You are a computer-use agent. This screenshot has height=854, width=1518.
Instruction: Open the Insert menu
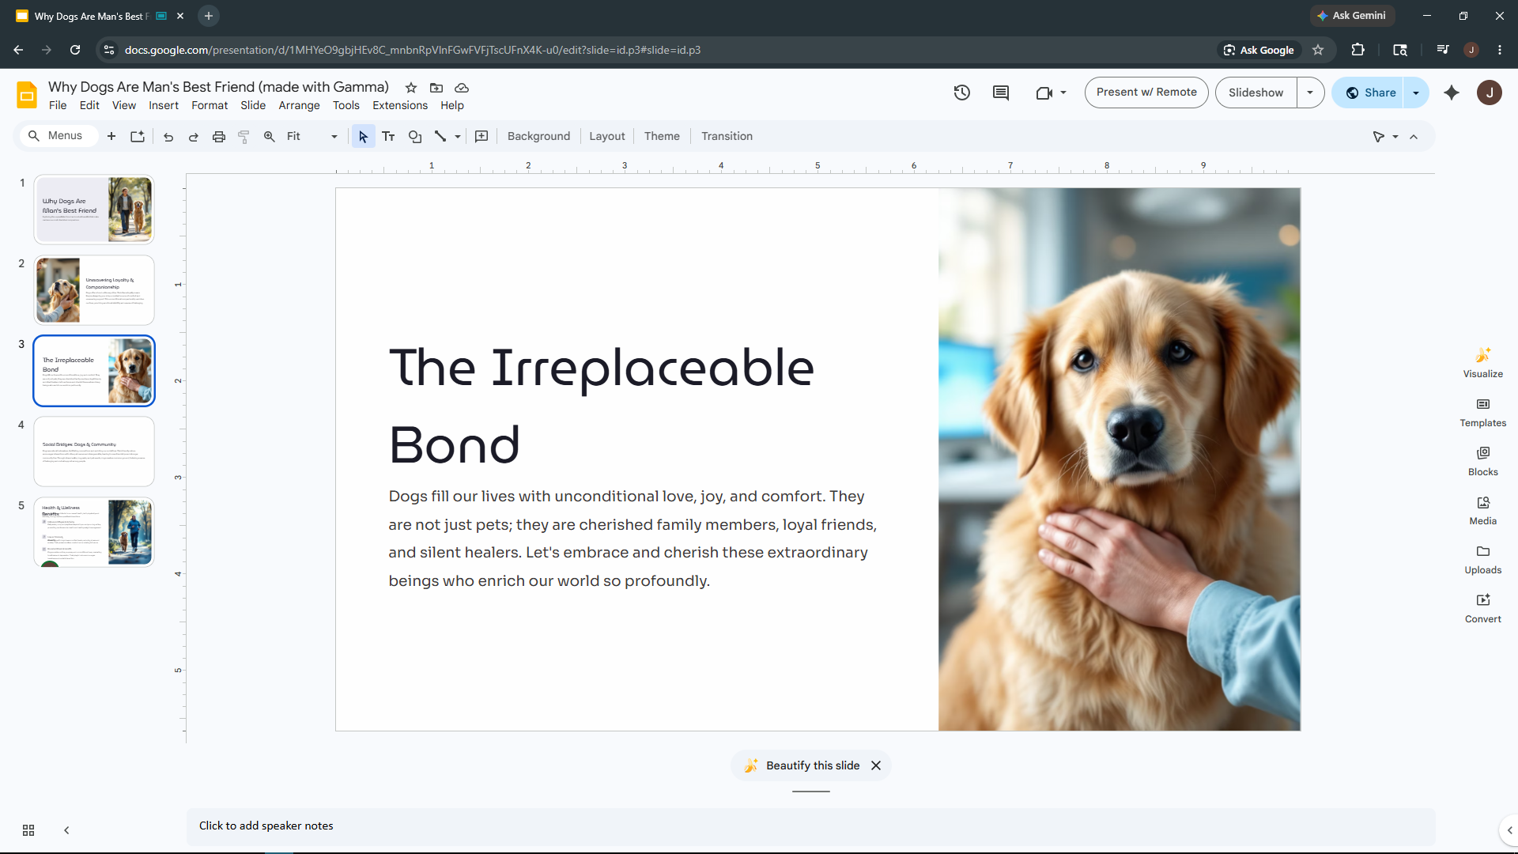164,105
